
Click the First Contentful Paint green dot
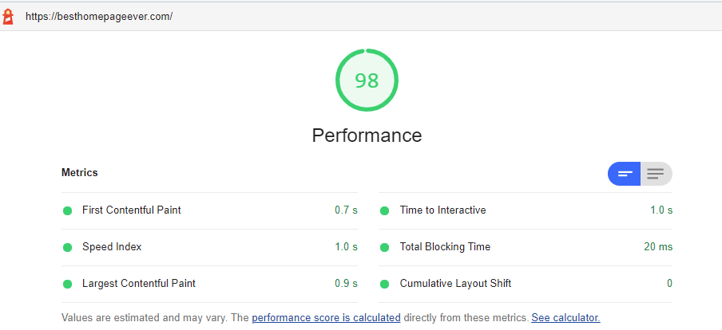pyautogui.click(x=67, y=210)
